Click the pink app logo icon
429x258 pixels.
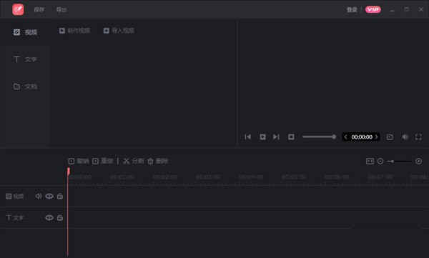tap(18, 9)
